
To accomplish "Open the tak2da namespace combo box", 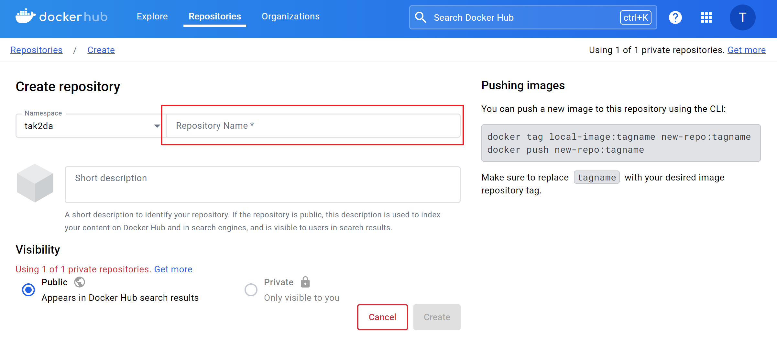I will click(84, 126).
